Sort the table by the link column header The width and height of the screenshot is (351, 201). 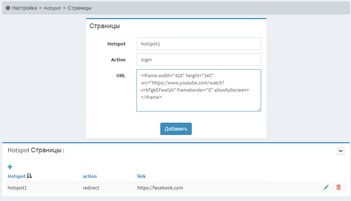click(141, 176)
